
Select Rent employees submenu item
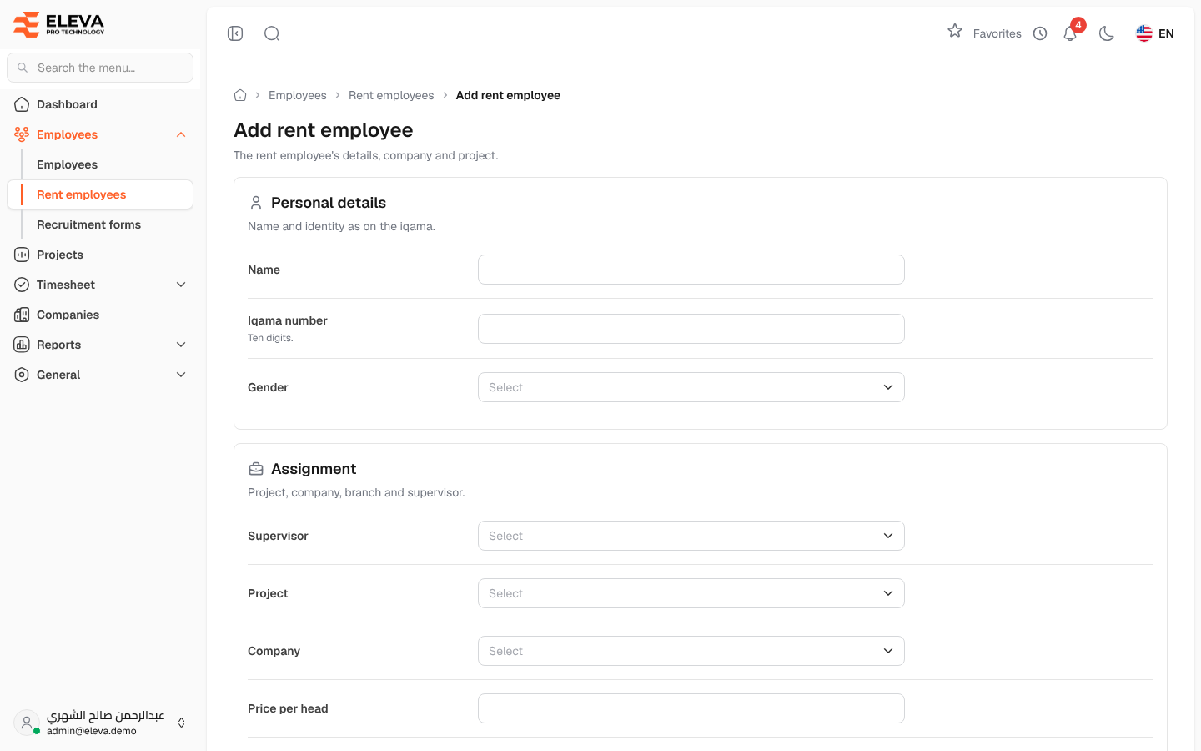pyautogui.click(x=100, y=194)
